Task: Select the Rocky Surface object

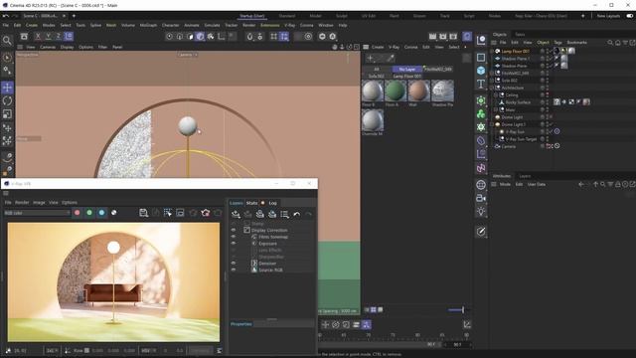Action: pos(518,102)
